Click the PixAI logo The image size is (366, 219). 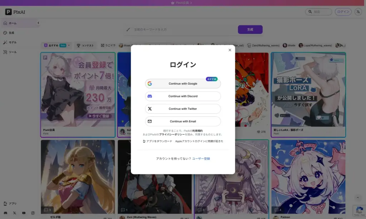(x=15, y=12)
